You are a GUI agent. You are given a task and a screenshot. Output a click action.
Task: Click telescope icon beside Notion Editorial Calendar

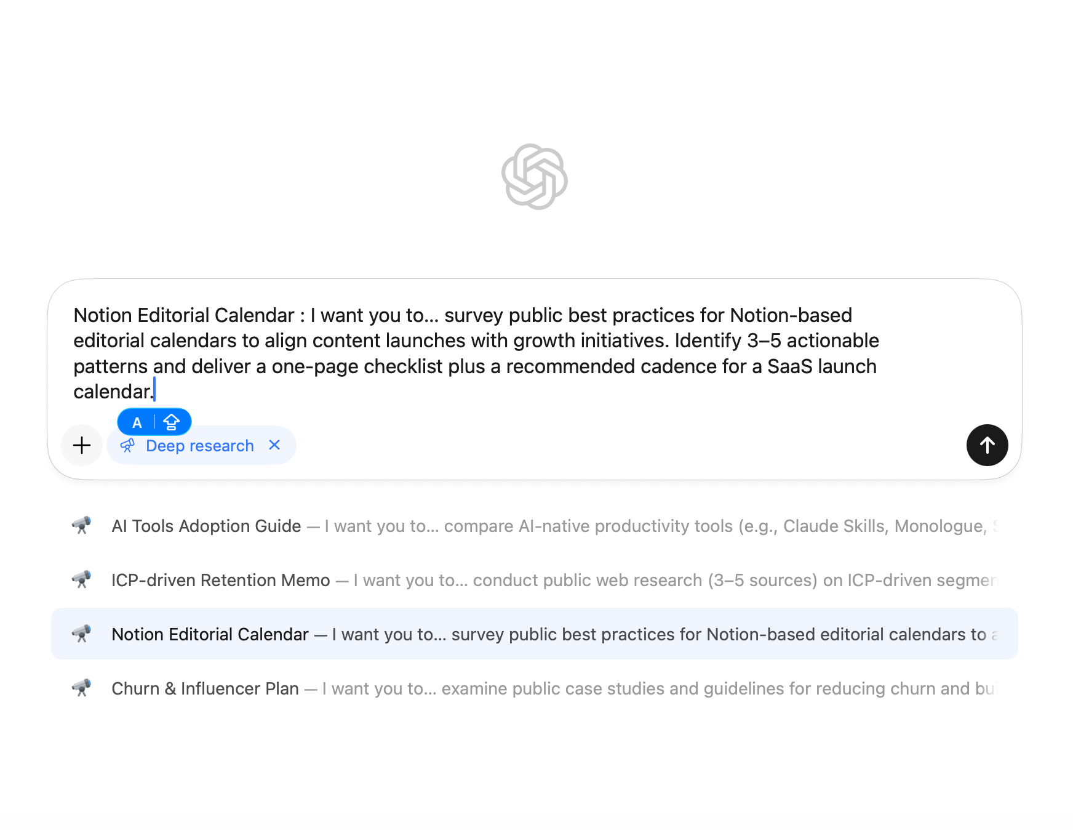(81, 634)
